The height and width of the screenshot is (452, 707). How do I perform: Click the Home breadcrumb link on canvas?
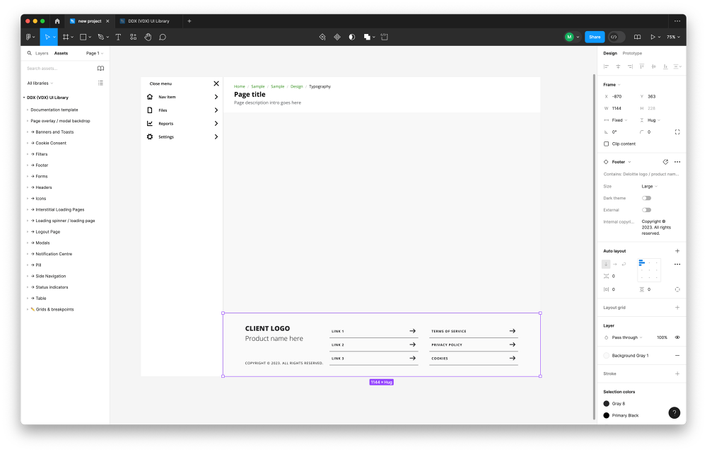[240, 86]
